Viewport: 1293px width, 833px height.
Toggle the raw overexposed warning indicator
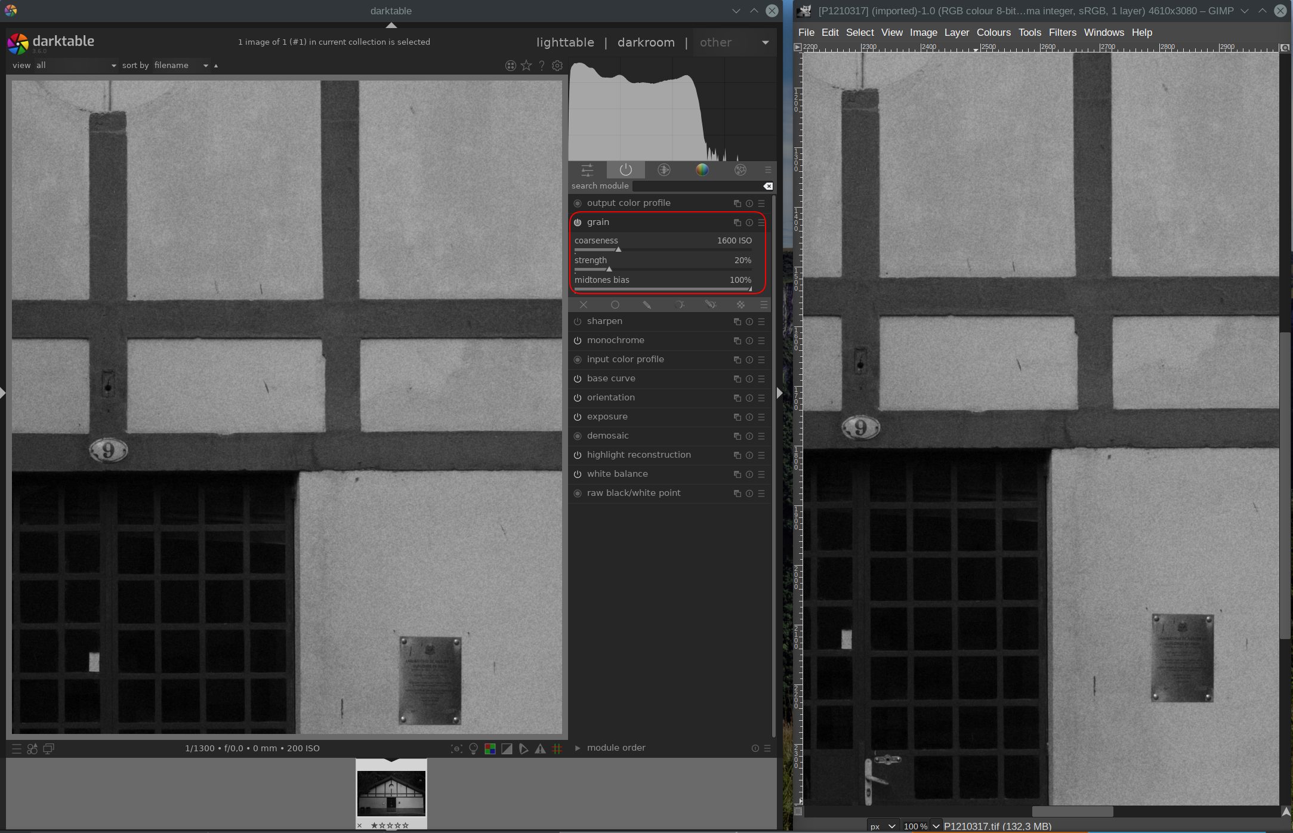tap(490, 749)
